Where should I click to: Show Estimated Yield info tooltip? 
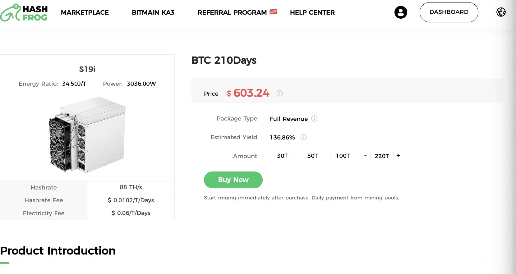pyautogui.click(x=304, y=137)
